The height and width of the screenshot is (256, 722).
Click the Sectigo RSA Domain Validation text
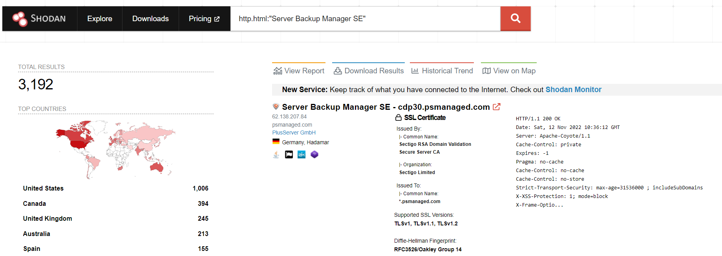[435, 144]
